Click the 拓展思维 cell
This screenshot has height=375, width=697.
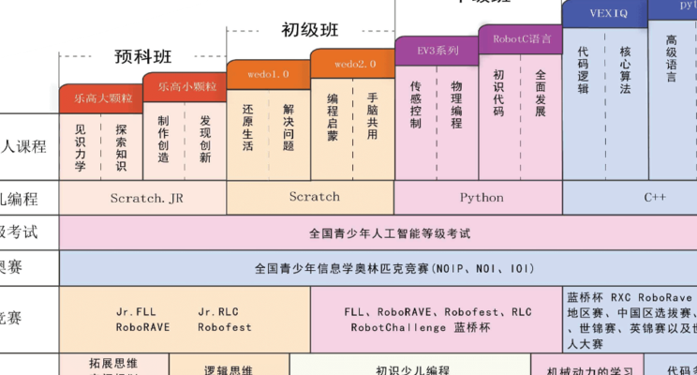tap(113, 364)
